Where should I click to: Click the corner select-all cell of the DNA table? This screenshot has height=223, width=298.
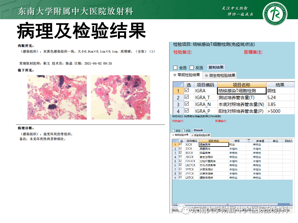175,141
